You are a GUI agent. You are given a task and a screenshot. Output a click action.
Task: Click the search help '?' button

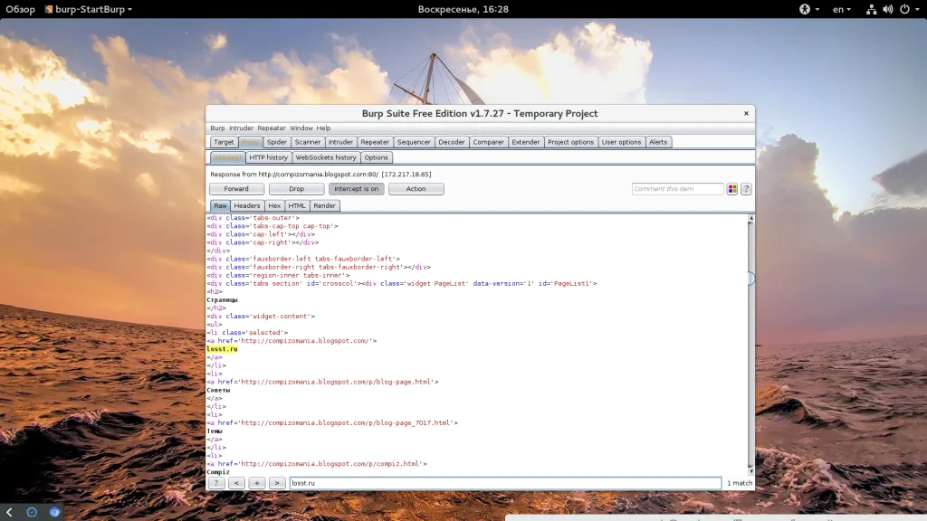(x=216, y=483)
